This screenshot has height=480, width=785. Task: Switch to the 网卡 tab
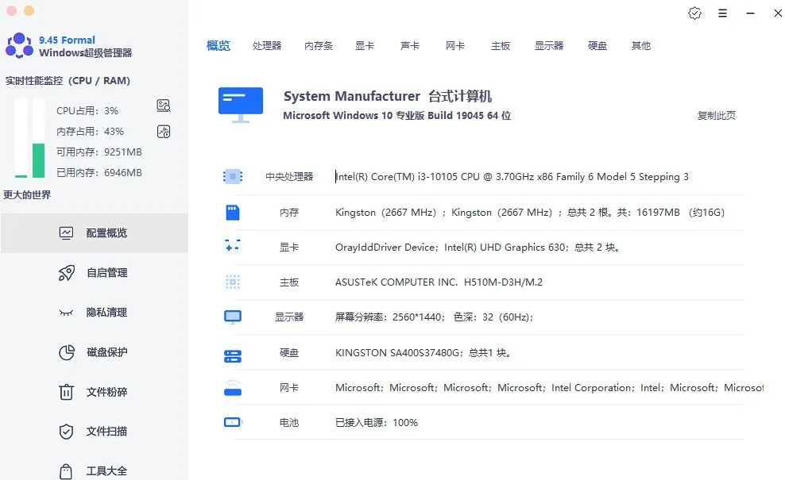pyautogui.click(x=454, y=45)
